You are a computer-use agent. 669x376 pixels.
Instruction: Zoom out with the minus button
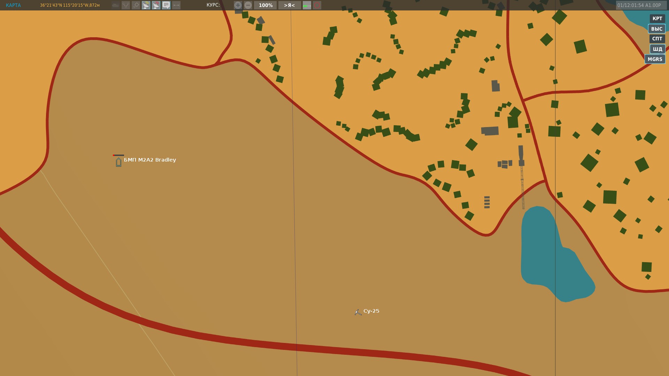(248, 5)
